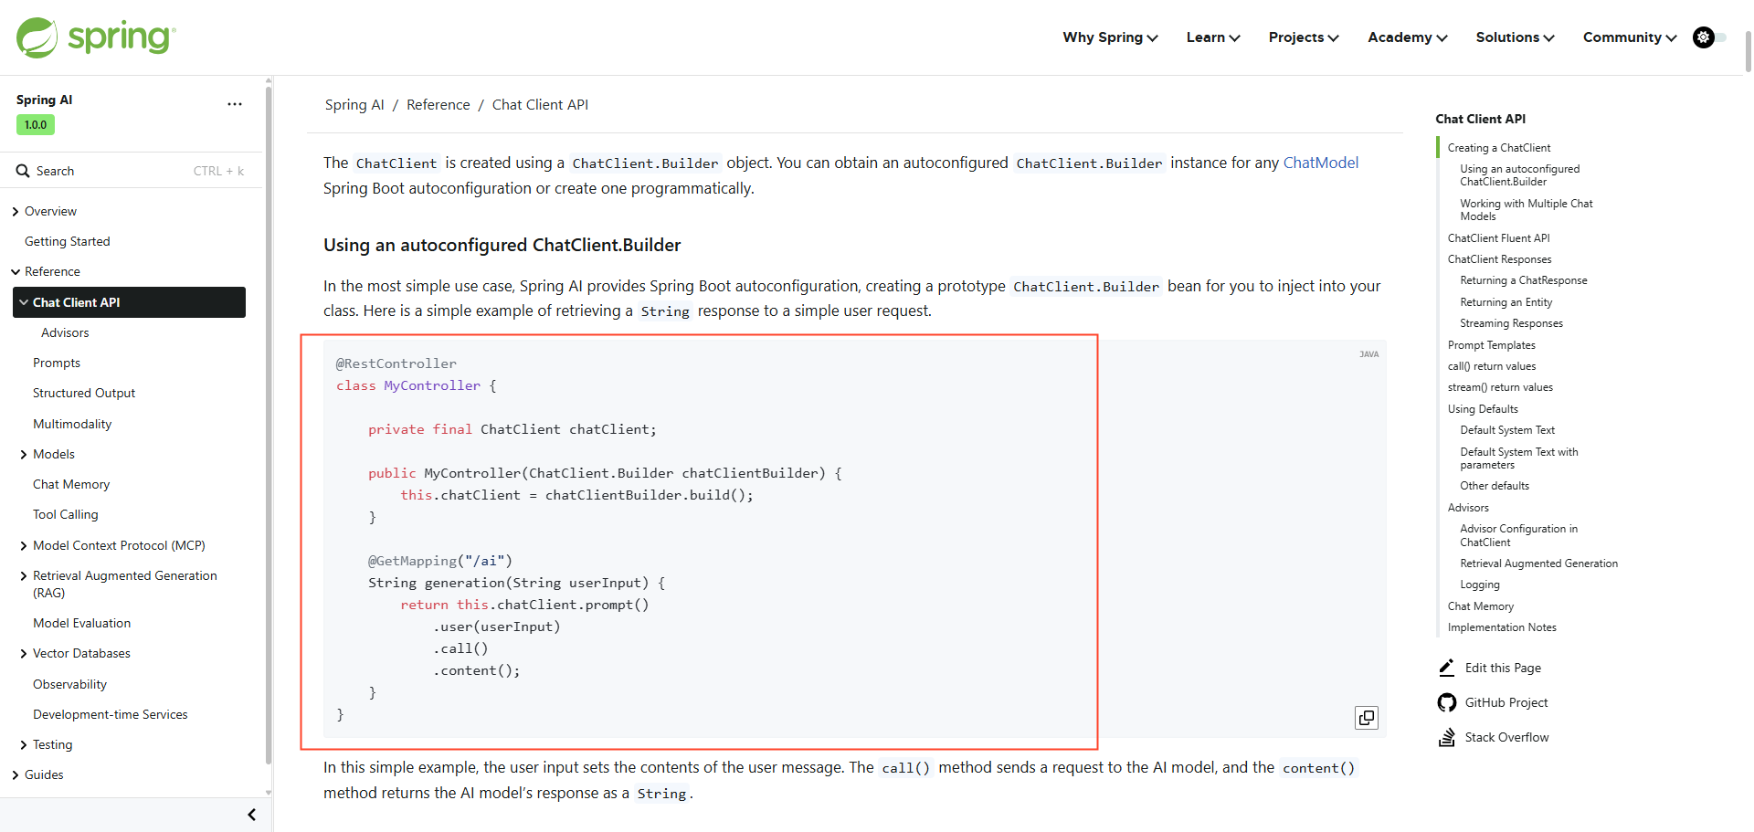Expand the Guides section chevron

point(16,775)
